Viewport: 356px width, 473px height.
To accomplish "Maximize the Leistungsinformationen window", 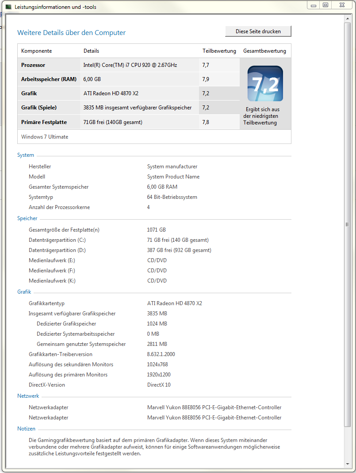I will click(325, 5).
